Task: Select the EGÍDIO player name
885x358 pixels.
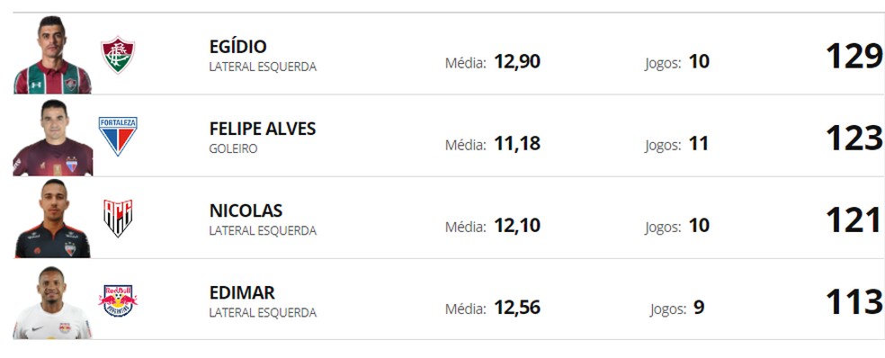Action: pyautogui.click(x=237, y=46)
